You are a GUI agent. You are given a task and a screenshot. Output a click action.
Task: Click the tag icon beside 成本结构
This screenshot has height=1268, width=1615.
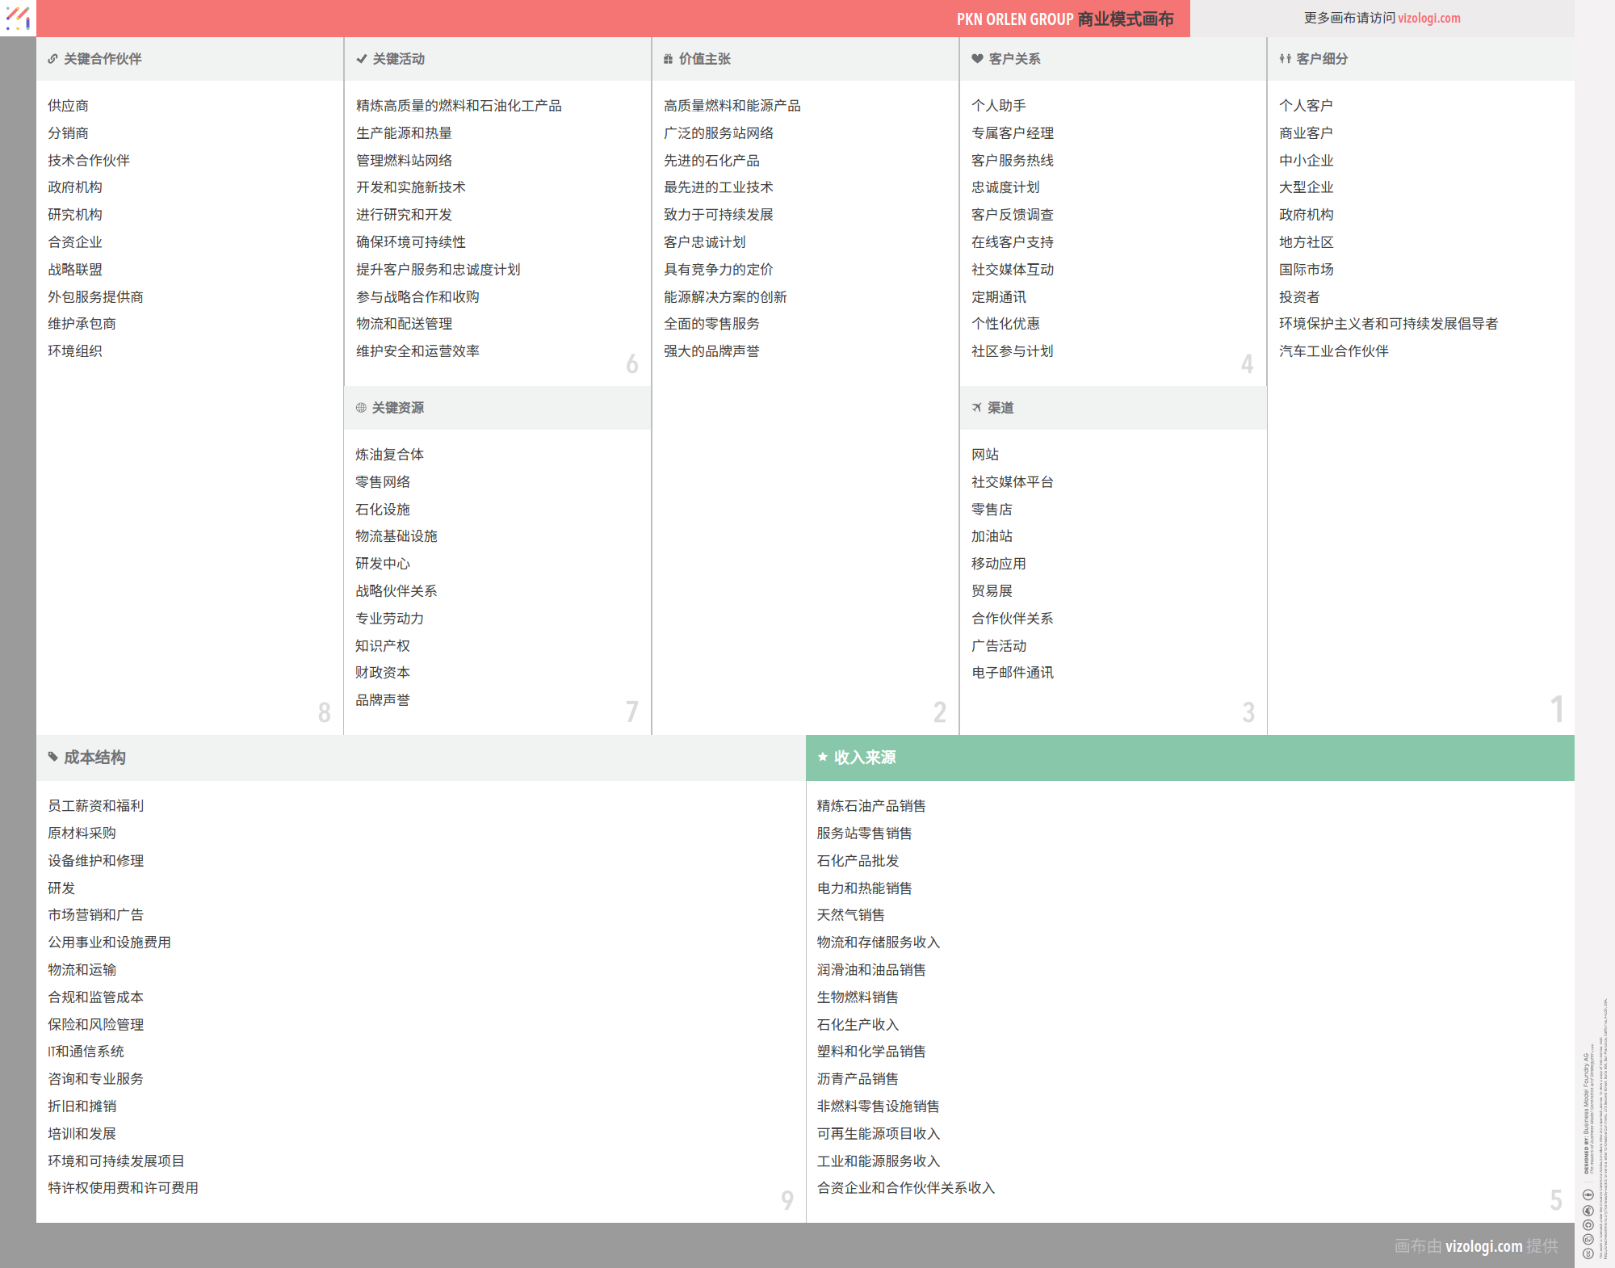(x=53, y=758)
